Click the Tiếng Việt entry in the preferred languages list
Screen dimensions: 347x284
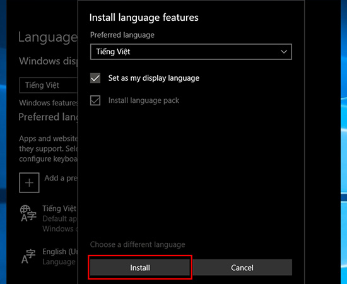(49, 218)
